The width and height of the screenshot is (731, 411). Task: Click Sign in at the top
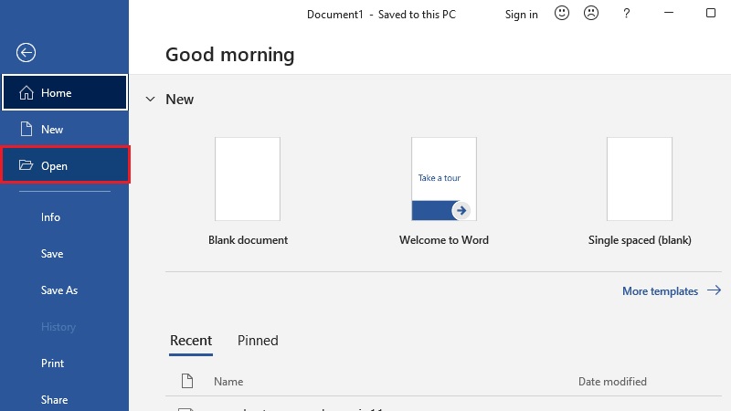coord(521,15)
